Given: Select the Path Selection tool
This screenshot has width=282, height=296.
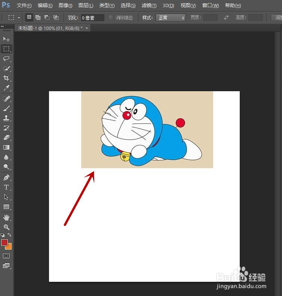Looking at the screenshot, I should pyautogui.click(x=6, y=197).
